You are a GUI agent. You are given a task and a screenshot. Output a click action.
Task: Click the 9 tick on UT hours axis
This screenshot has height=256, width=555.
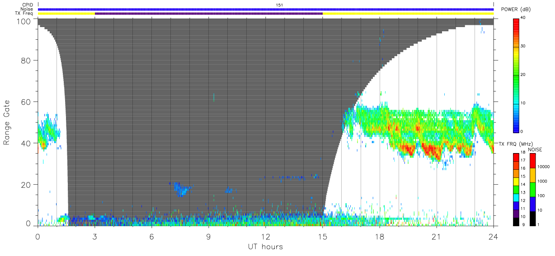[209, 237]
